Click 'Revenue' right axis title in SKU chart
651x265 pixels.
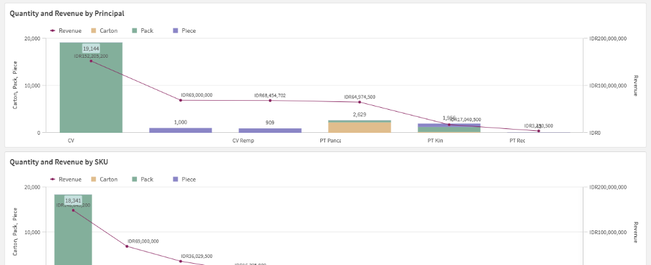click(x=636, y=232)
